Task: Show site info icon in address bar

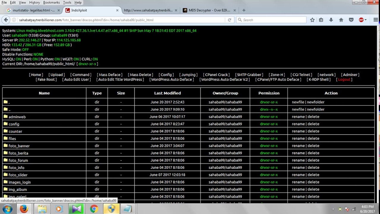Action: pyautogui.click(x=14, y=20)
